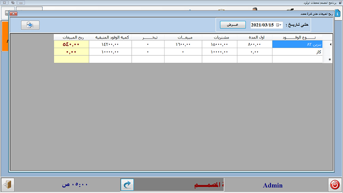Click the ربح المبيعات column header

[x=71, y=38]
